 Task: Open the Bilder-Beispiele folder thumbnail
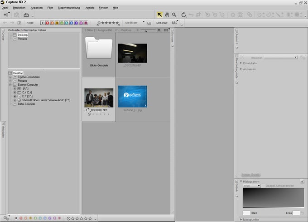tap(99, 48)
